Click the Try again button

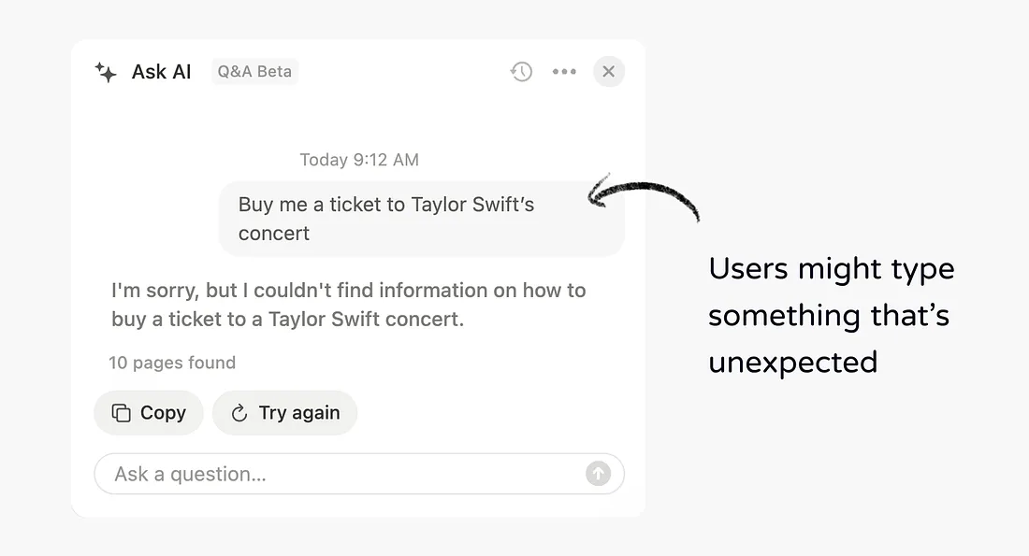click(x=284, y=412)
